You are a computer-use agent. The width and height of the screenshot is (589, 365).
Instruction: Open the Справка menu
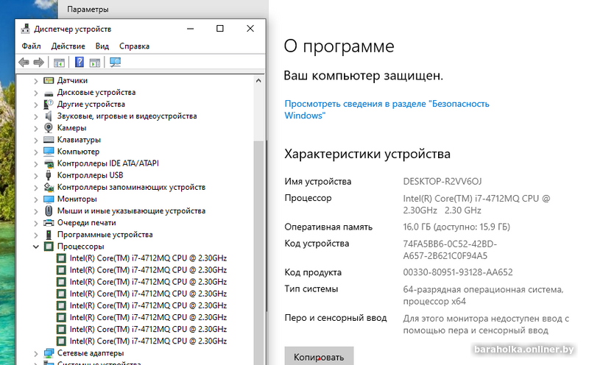[x=134, y=46]
